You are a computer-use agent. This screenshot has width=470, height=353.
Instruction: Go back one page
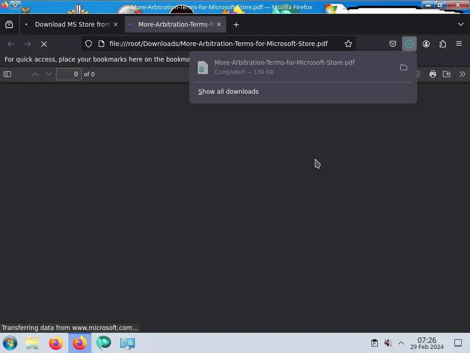click(11, 44)
